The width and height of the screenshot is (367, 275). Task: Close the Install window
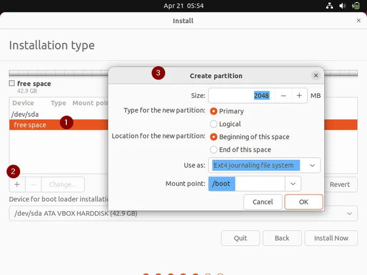click(x=358, y=20)
